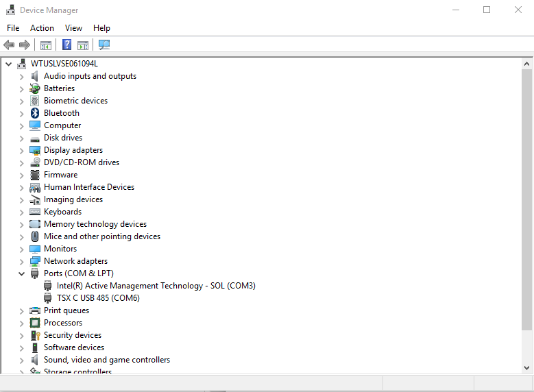Minimize the Device Manager window
This screenshot has width=534, height=392.
(x=456, y=10)
